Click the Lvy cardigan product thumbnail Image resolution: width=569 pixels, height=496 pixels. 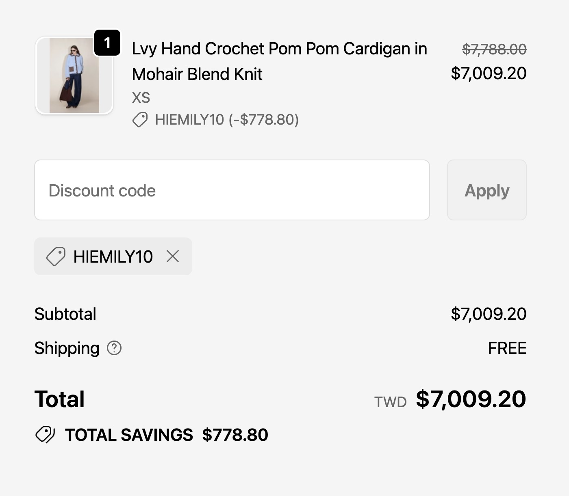point(74,75)
